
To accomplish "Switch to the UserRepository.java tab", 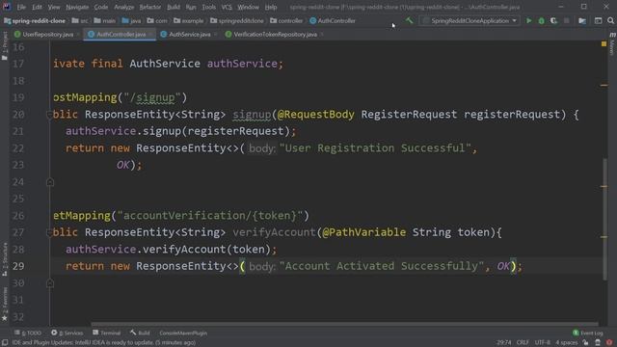I will pyautogui.click(x=47, y=35).
